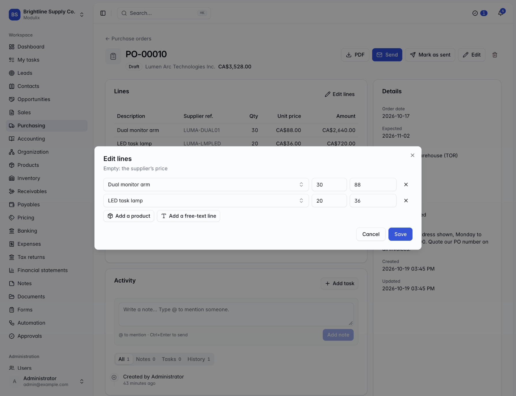Open the LED task lamp product dropdown
Image resolution: width=516 pixels, height=396 pixels.
pyautogui.click(x=206, y=201)
